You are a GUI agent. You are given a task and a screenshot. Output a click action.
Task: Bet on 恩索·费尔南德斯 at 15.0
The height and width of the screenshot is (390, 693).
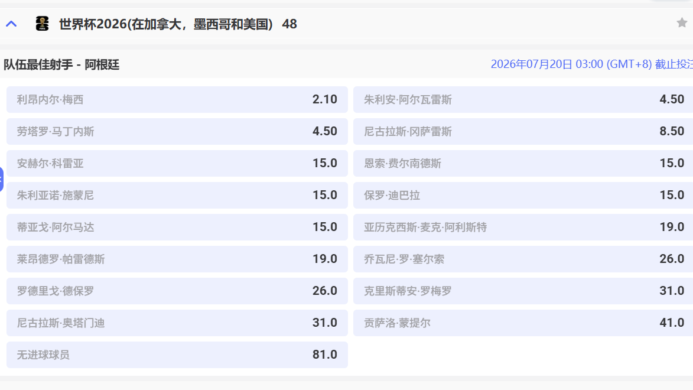click(523, 164)
